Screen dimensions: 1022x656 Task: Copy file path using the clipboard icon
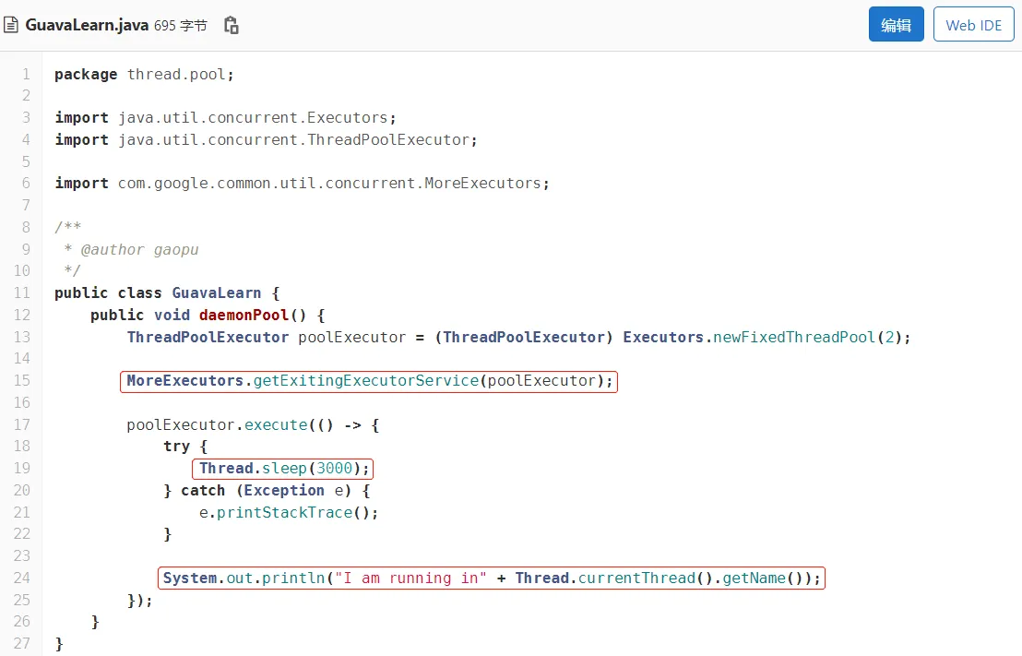(232, 25)
